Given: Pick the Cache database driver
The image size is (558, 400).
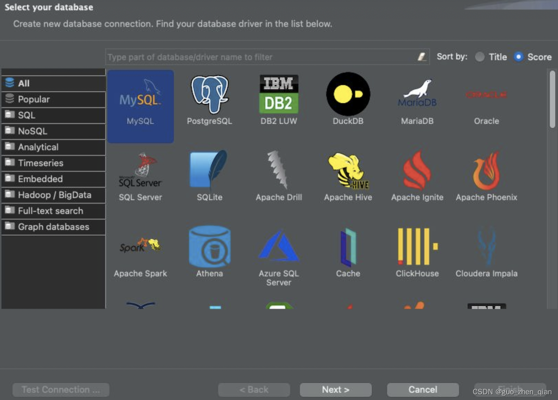Looking at the screenshot, I should click(x=348, y=253).
